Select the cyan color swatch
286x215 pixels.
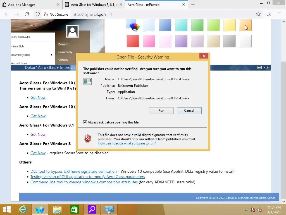tap(181, 25)
